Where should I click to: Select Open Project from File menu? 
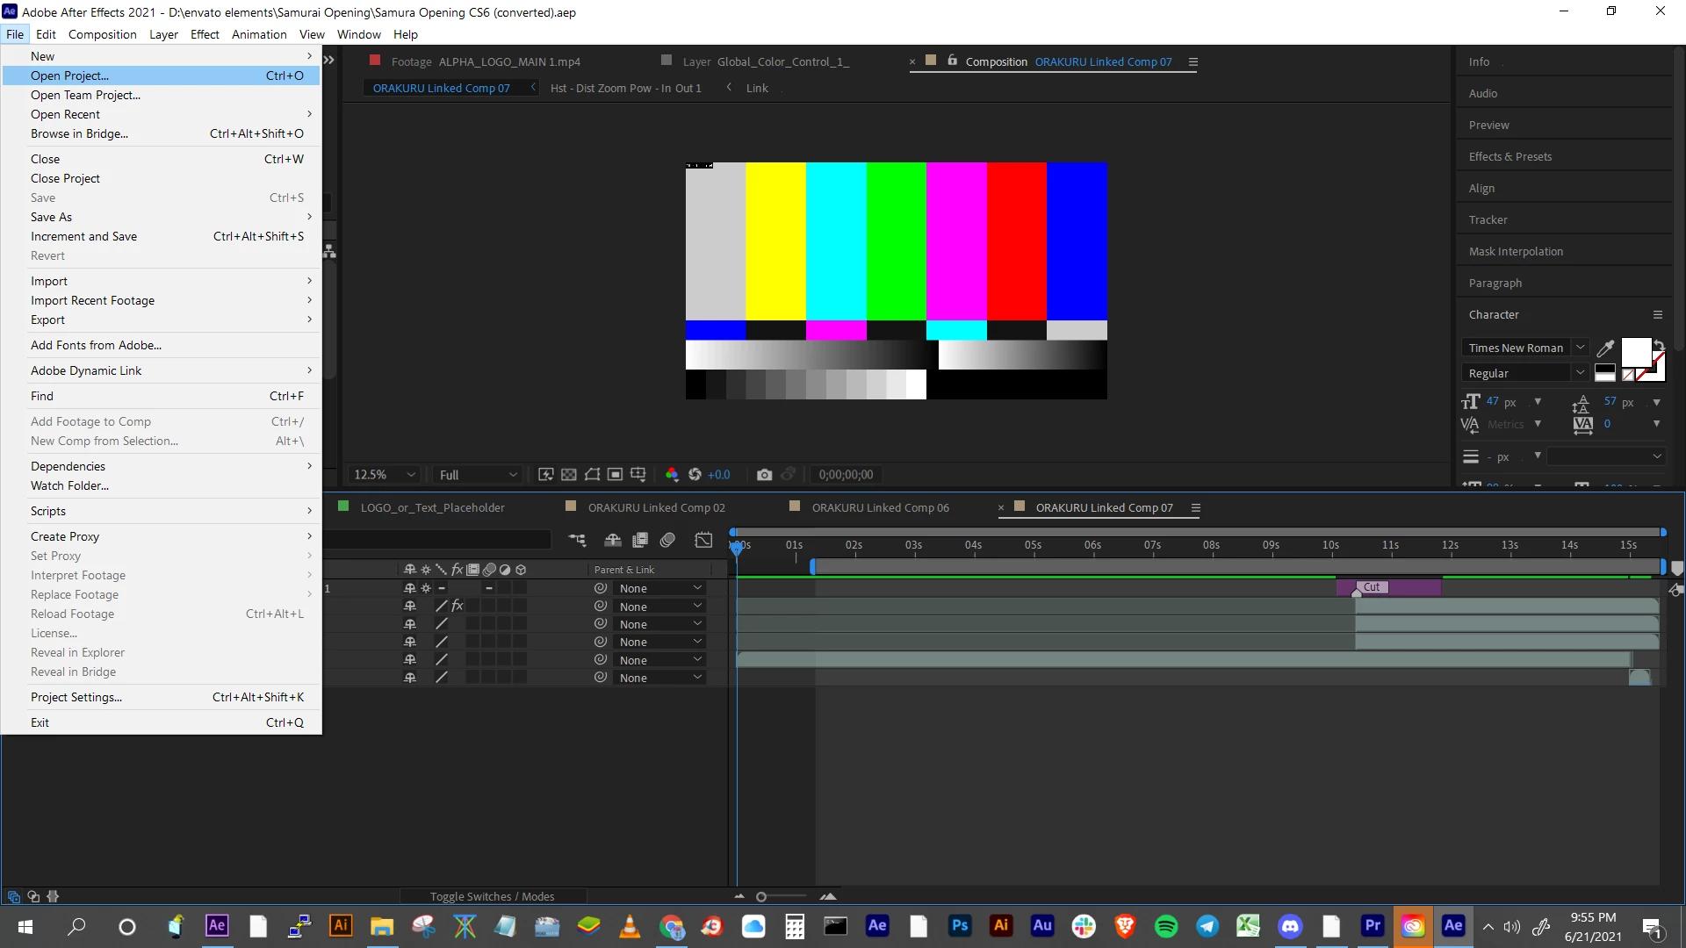click(x=70, y=75)
